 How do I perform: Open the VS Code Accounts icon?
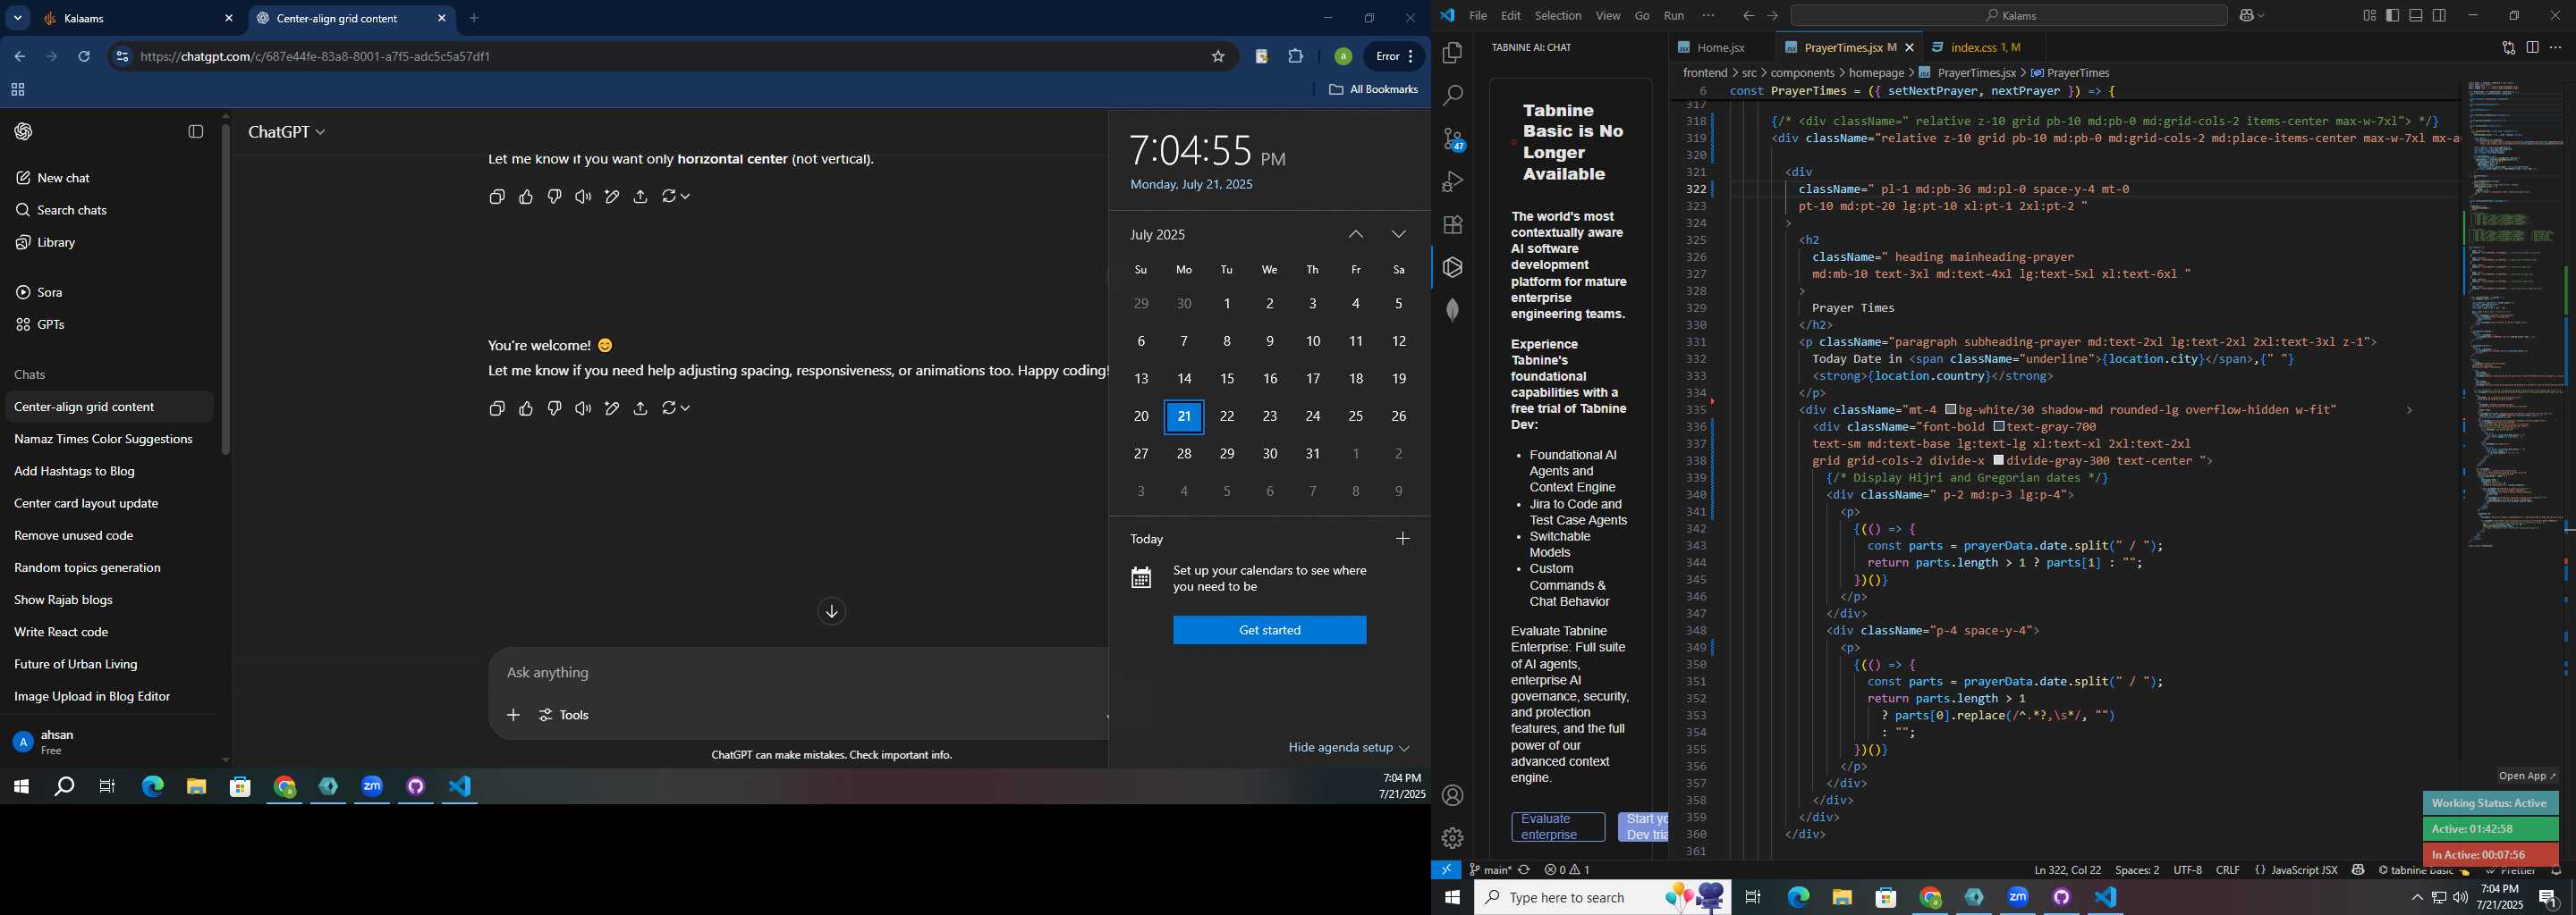tap(1452, 795)
